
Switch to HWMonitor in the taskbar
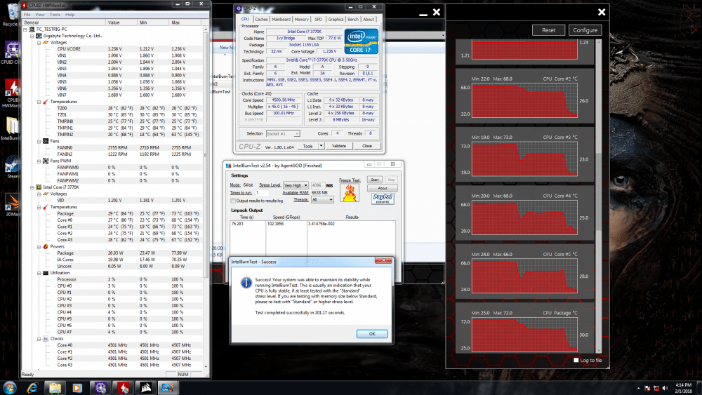pyautogui.click(x=123, y=388)
